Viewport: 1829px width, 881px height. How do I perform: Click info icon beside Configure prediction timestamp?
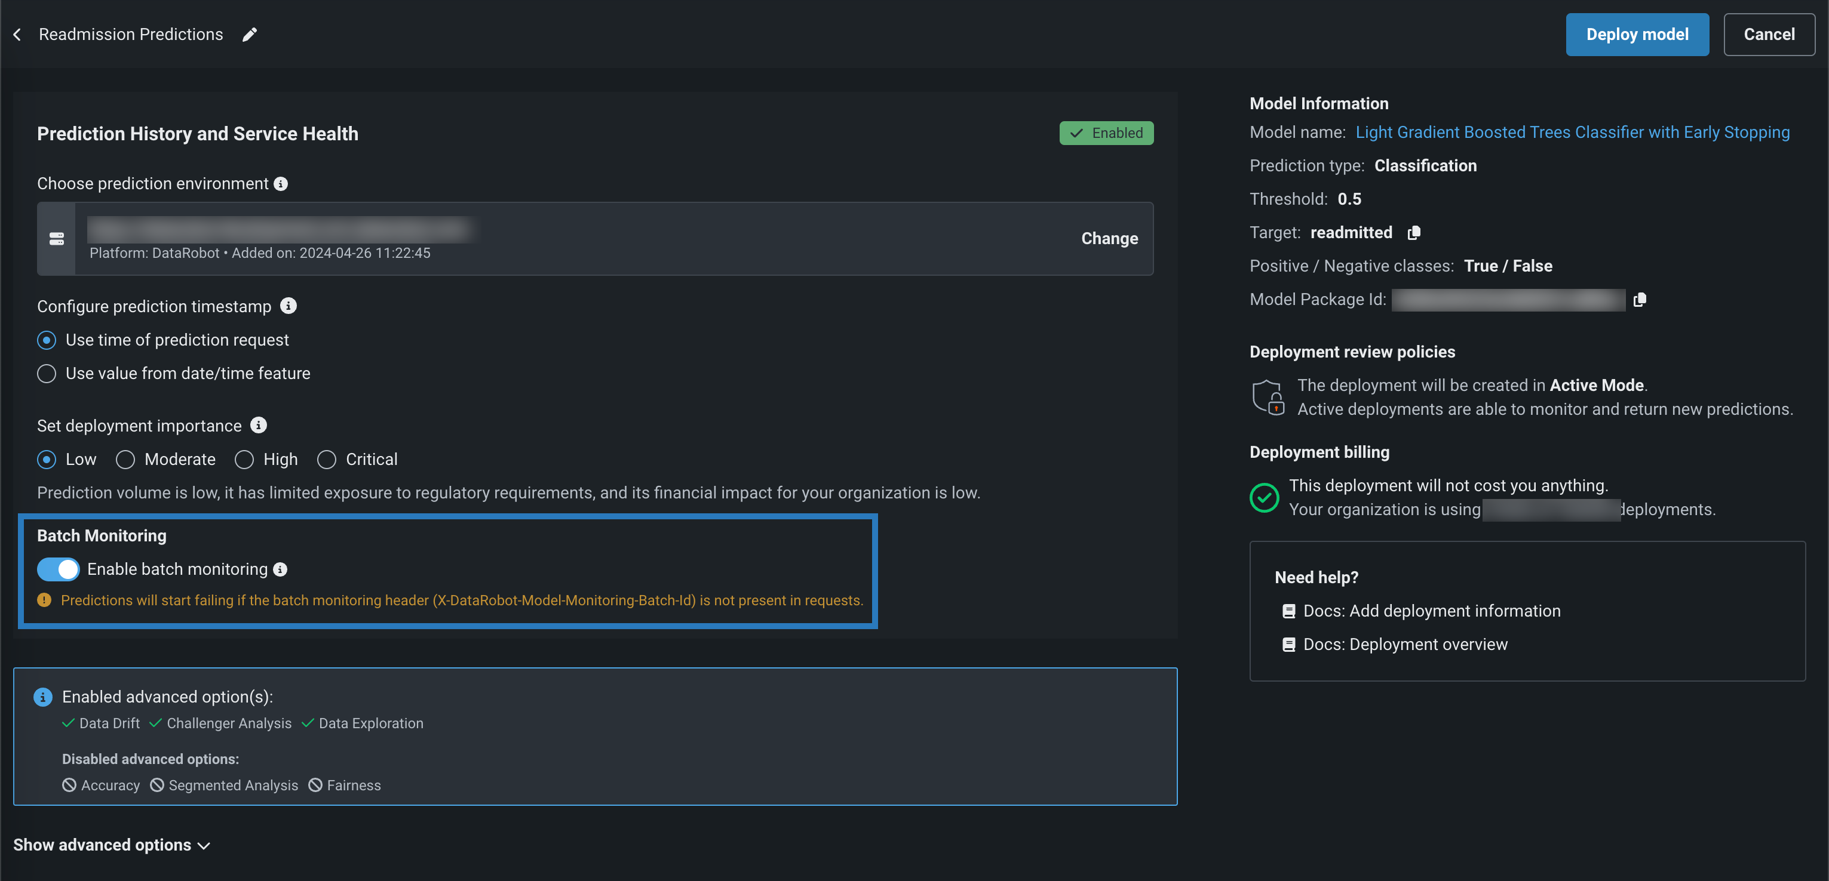[x=289, y=306]
